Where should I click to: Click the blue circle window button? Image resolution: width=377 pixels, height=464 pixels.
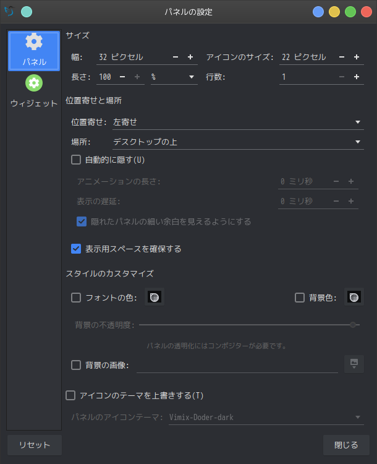[318, 12]
